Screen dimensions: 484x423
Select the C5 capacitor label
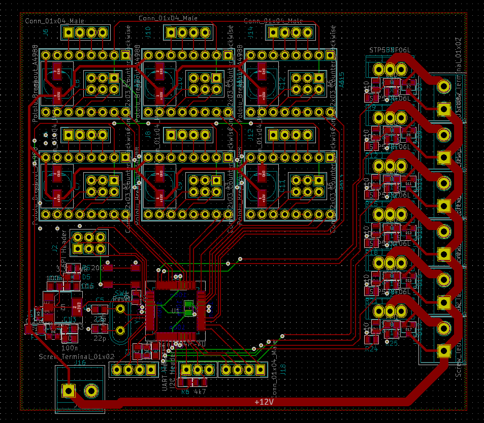click(x=100, y=300)
